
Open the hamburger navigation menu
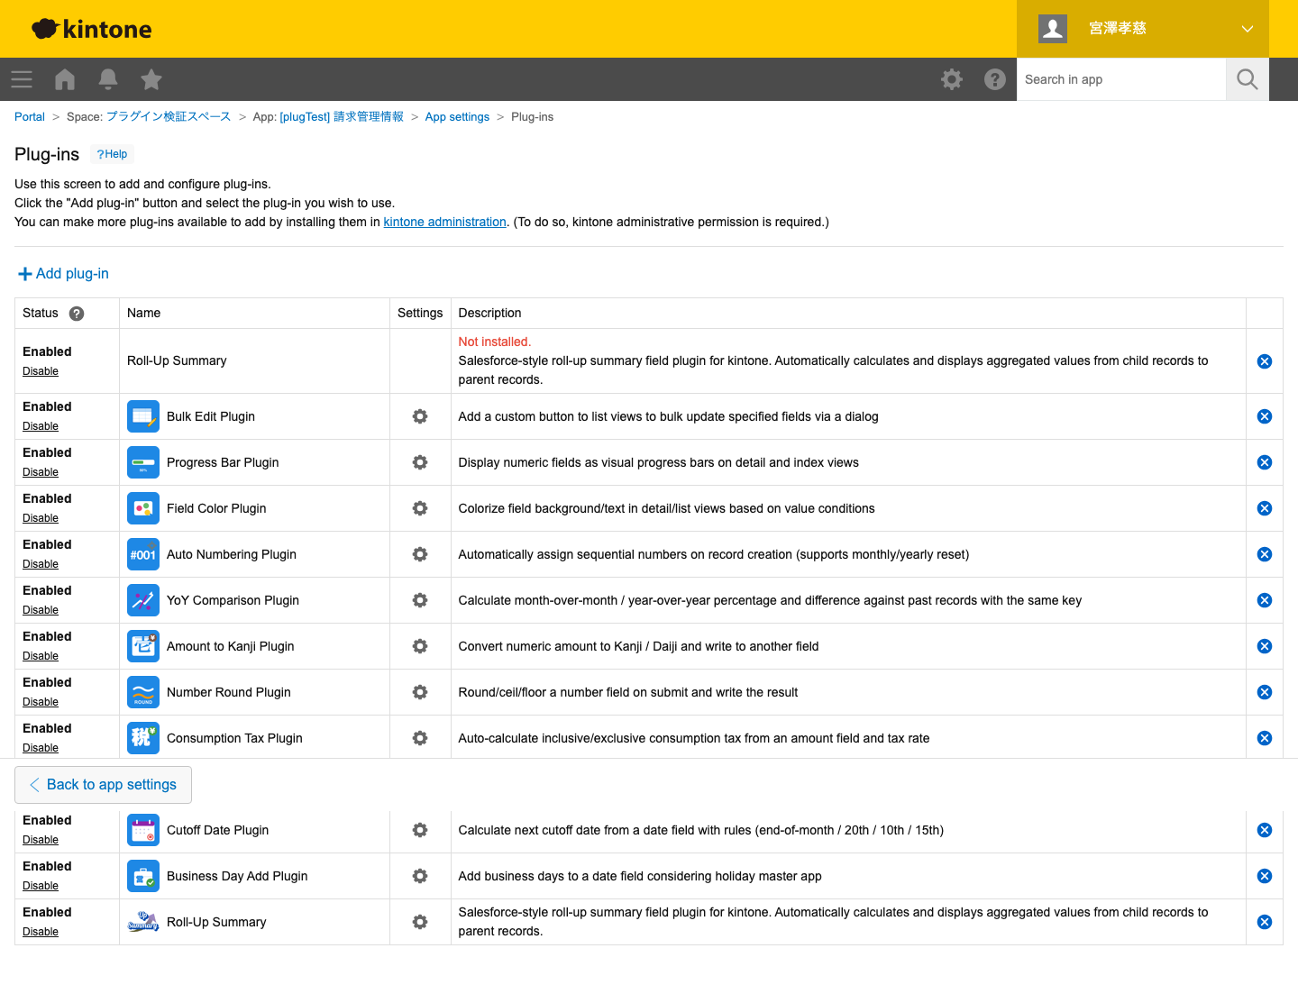[22, 79]
